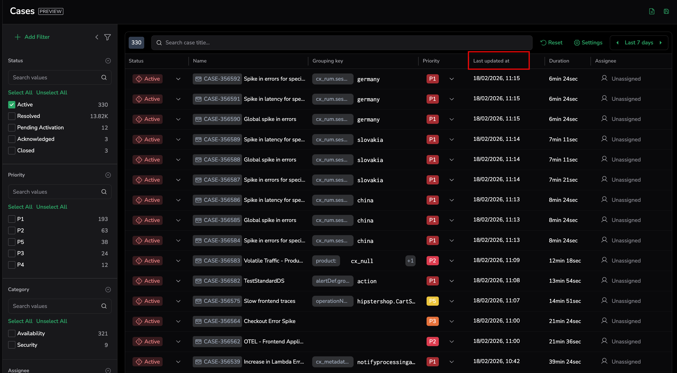Enable the P1 priority filter checkbox
Image resolution: width=677 pixels, height=373 pixels.
click(11, 219)
